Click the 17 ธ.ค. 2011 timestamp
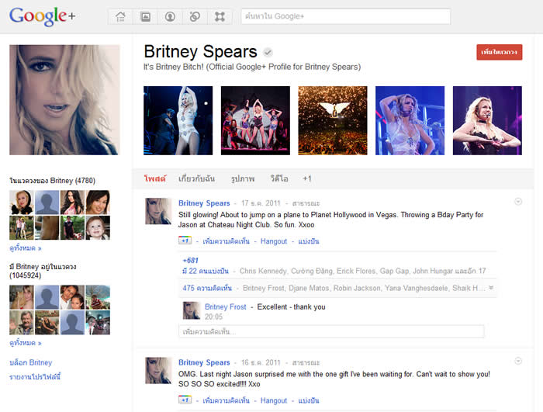543x412 pixels. click(x=261, y=203)
